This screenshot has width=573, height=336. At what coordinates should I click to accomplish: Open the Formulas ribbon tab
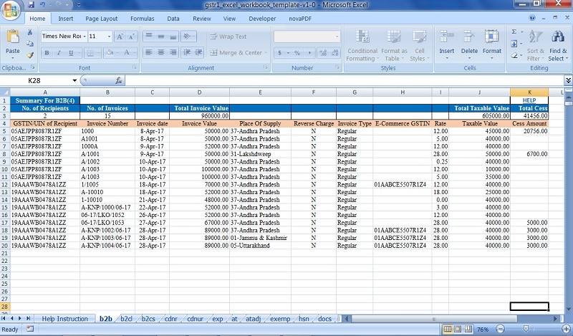click(142, 19)
